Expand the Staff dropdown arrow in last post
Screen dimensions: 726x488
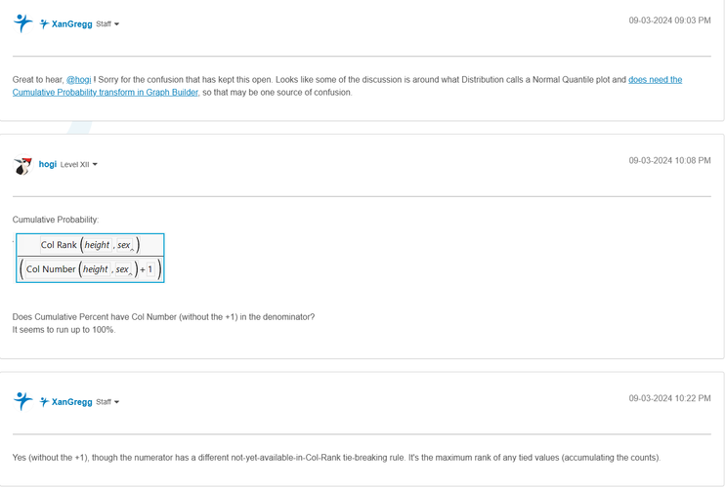117,402
